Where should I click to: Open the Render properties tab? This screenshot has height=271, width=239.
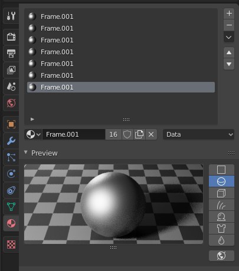pyautogui.click(x=11, y=37)
